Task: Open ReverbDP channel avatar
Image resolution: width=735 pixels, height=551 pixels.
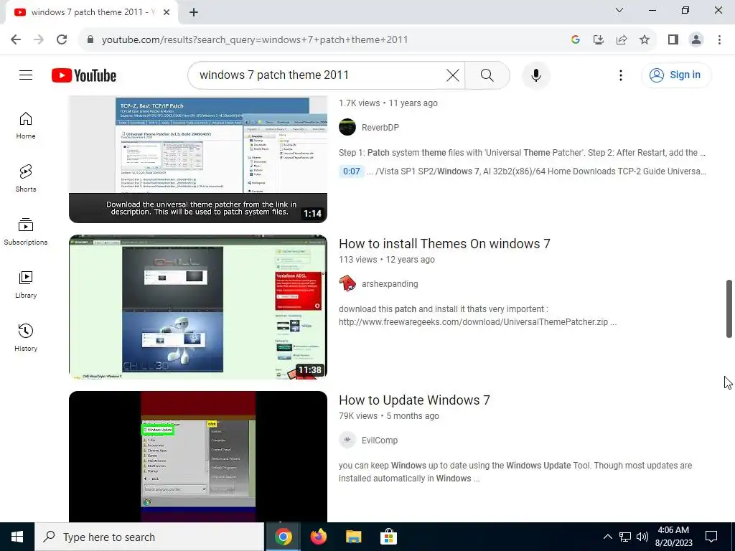Action: (347, 127)
